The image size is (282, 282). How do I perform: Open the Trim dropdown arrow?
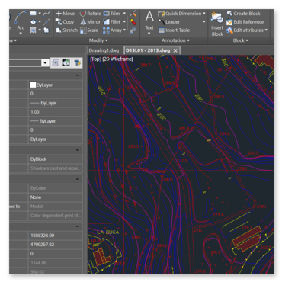tap(124, 14)
